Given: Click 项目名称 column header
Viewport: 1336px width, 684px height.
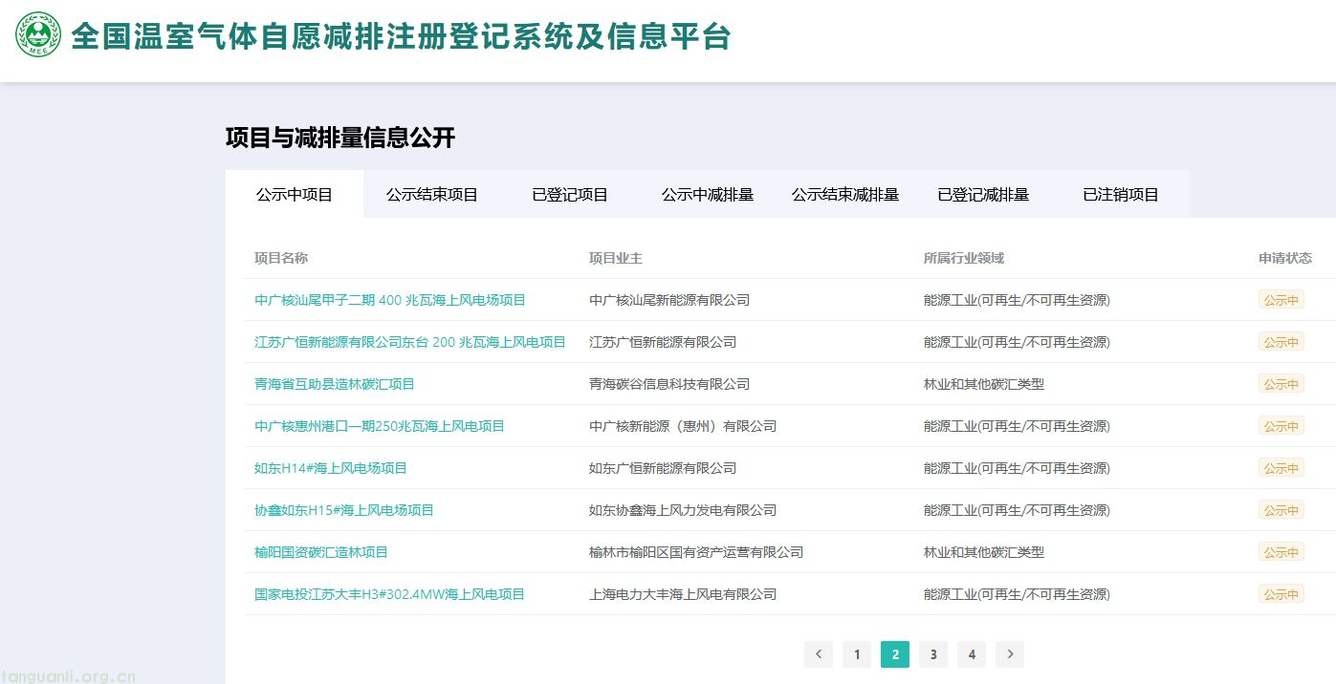Looking at the screenshot, I should click(281, 258).
